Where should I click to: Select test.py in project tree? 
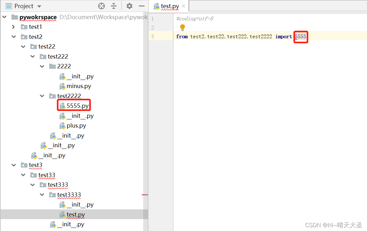click(x=76, y=214)
